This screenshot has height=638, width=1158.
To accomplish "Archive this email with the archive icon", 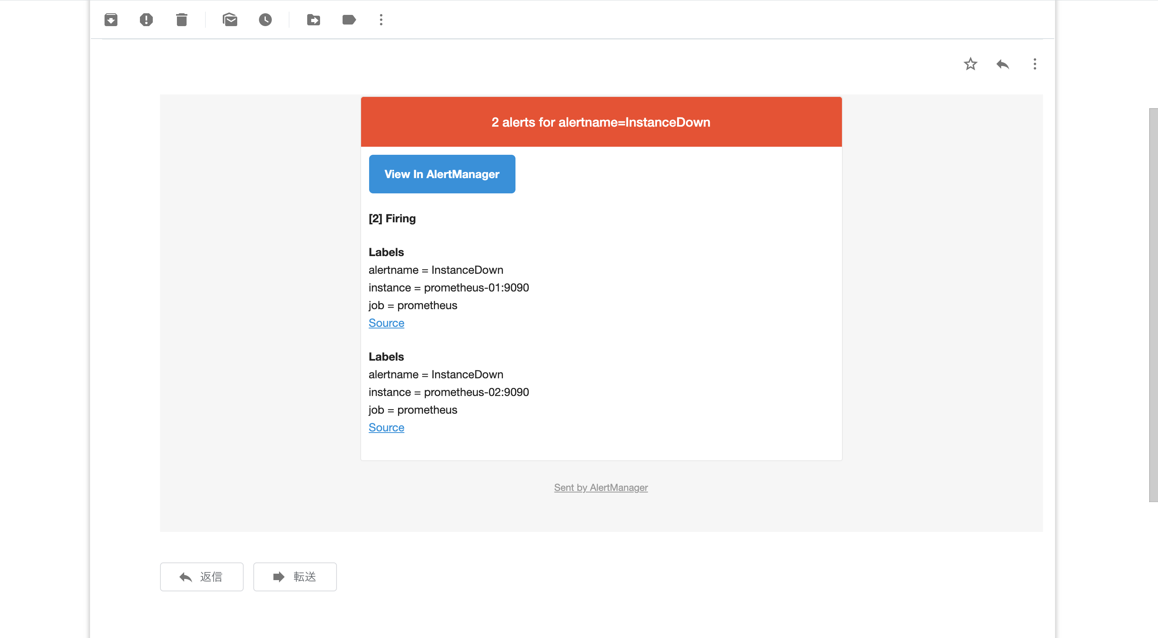I will (111, 20).
